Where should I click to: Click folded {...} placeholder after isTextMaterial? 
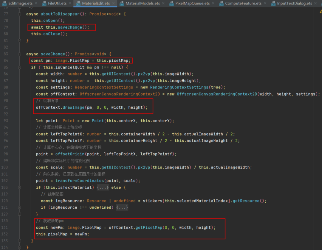pyautogui.click(x=103, y=187)
